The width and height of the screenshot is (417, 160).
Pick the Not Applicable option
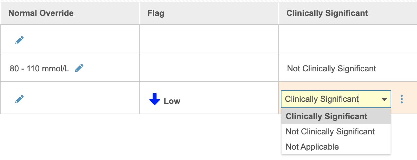[312, 147]
